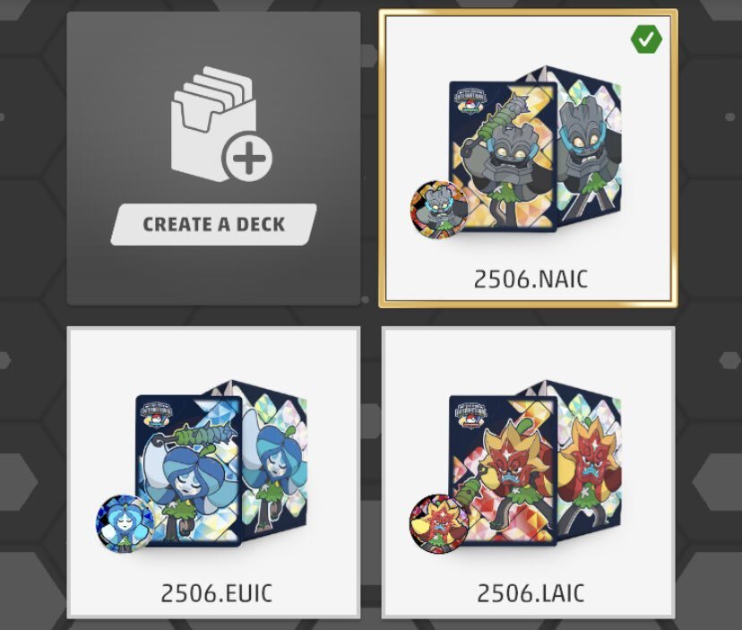The height and width of the screenshot is (630, 742).
Task: Open the 2506.EUIC deck name
Action: [217, 593]
